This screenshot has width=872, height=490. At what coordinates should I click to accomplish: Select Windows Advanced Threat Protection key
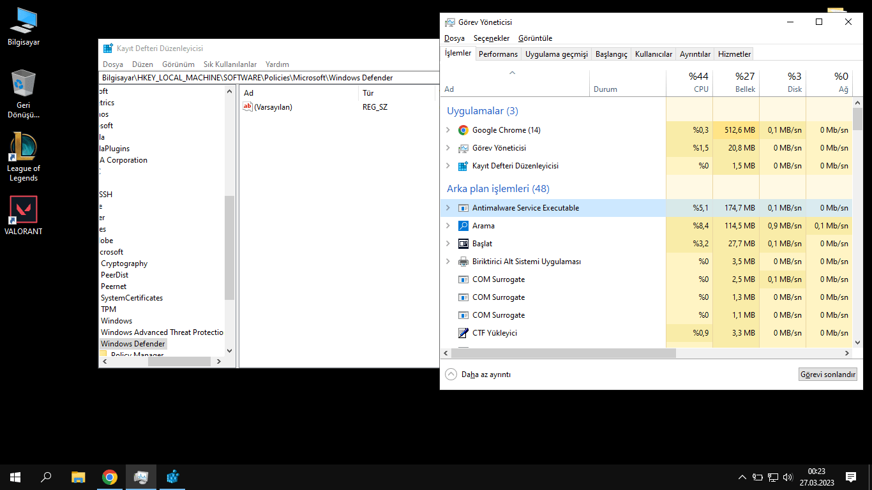point(162,332)
